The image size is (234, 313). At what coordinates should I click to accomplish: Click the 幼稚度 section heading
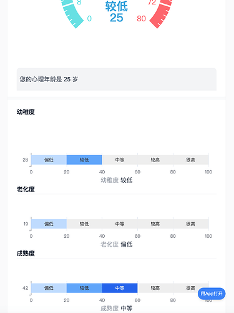point(26,112)
